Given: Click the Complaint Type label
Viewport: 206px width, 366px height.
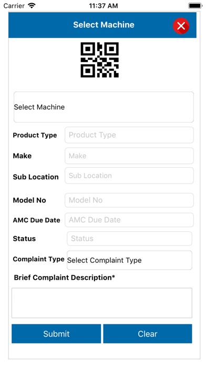Looking at the screenshot, I should coord(39,259).
